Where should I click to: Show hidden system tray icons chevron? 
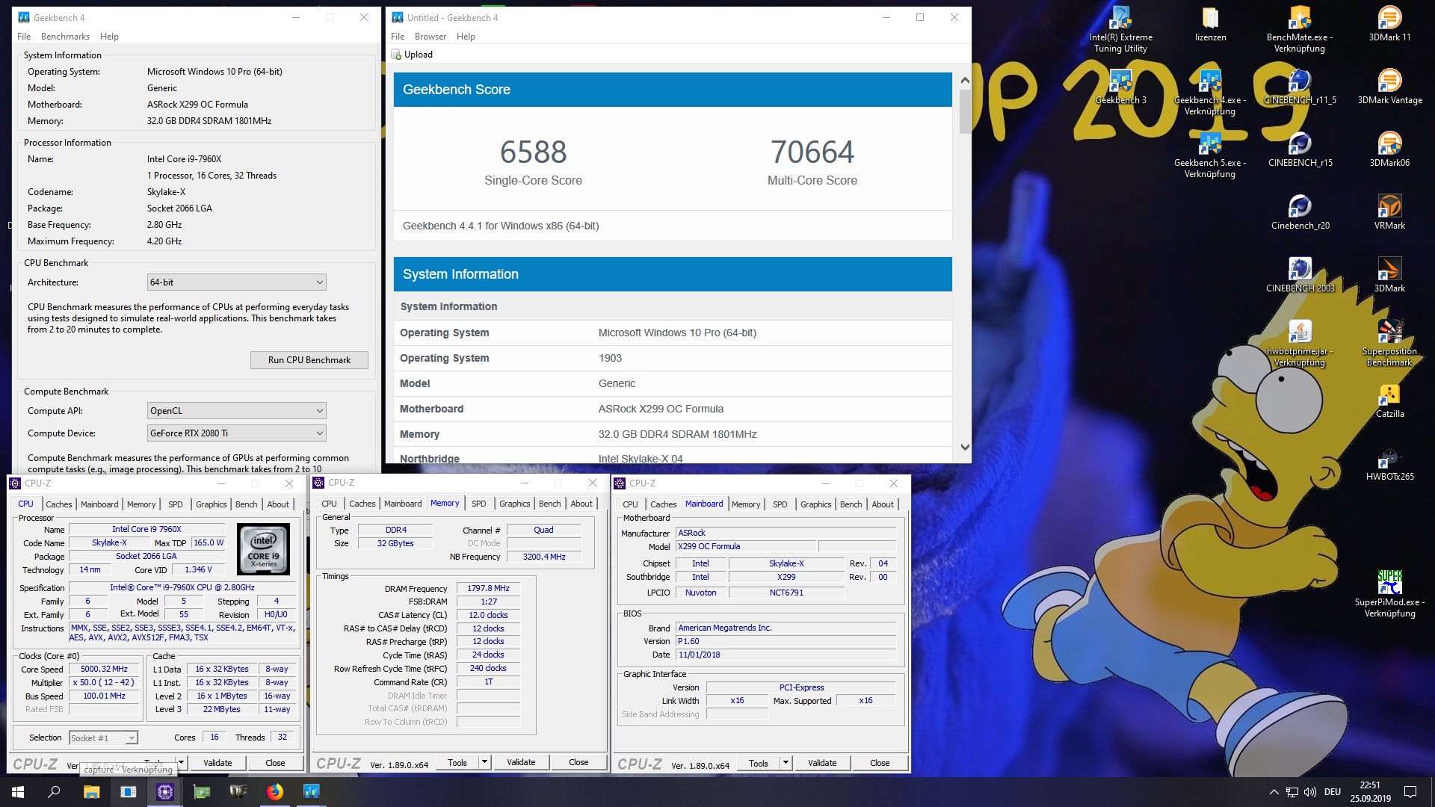click(1274, 791)
